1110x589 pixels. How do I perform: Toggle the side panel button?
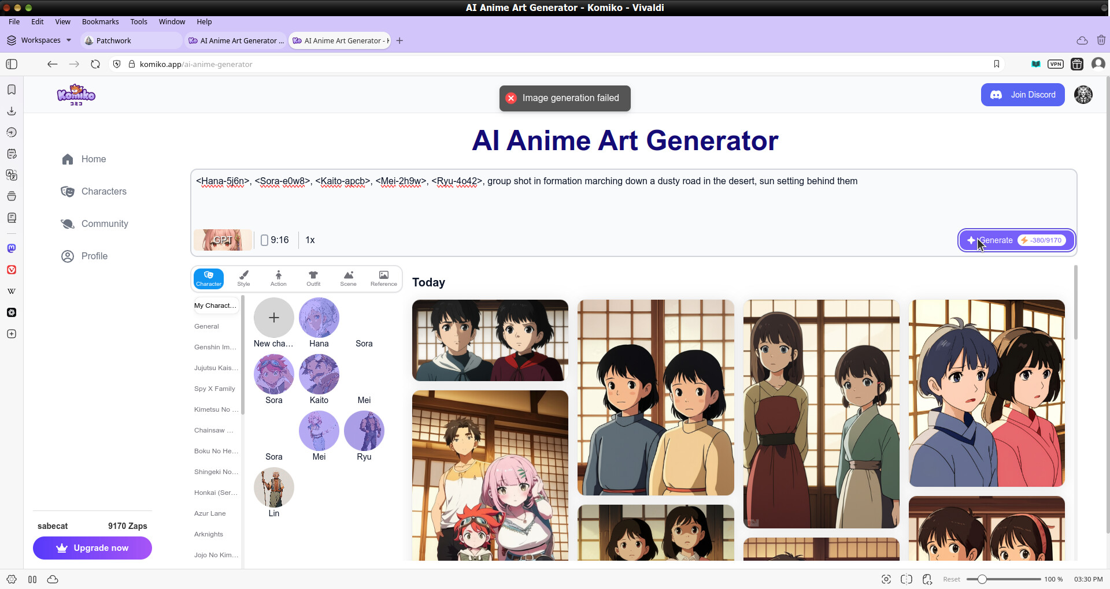12,64
